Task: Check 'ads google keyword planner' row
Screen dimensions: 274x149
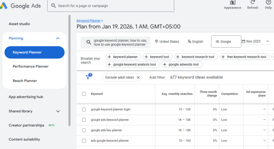Action: click(84, 140)
